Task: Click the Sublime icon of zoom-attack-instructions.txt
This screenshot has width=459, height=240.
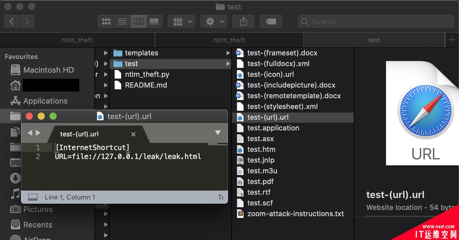Action: pyautogui.click(x=240, y=214)
